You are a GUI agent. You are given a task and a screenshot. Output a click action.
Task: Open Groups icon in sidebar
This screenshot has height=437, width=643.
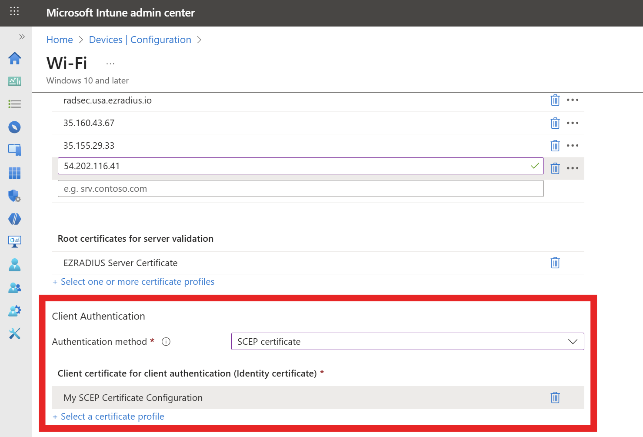[15, 287]
